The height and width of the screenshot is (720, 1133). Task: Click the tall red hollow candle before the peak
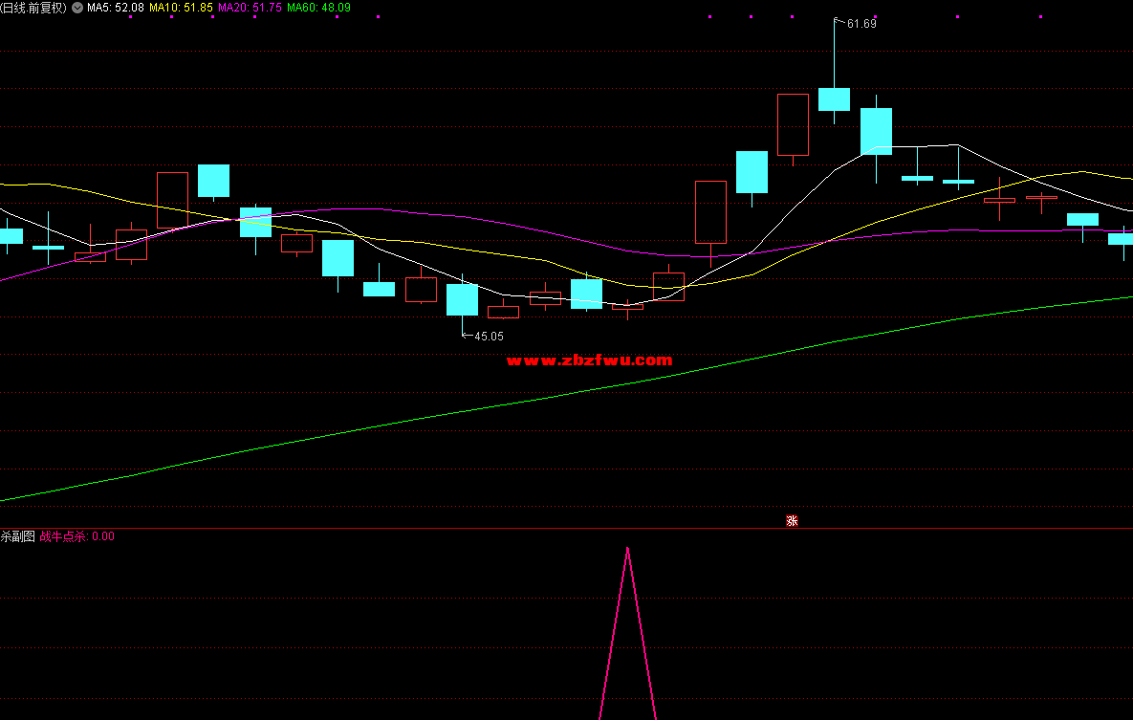coord(793,124)
